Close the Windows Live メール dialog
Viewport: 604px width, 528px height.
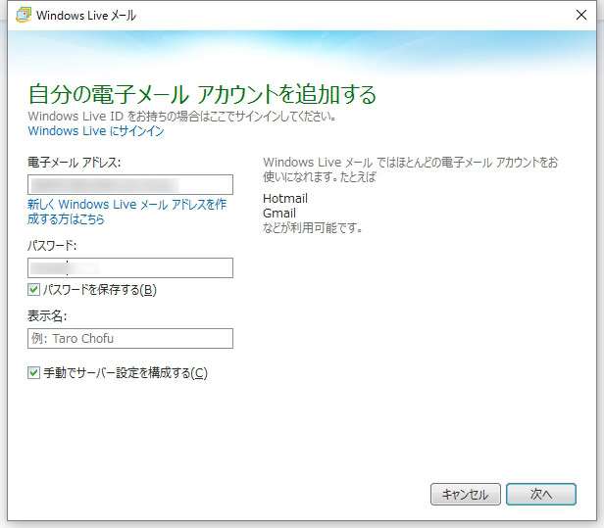coord(579,15)
